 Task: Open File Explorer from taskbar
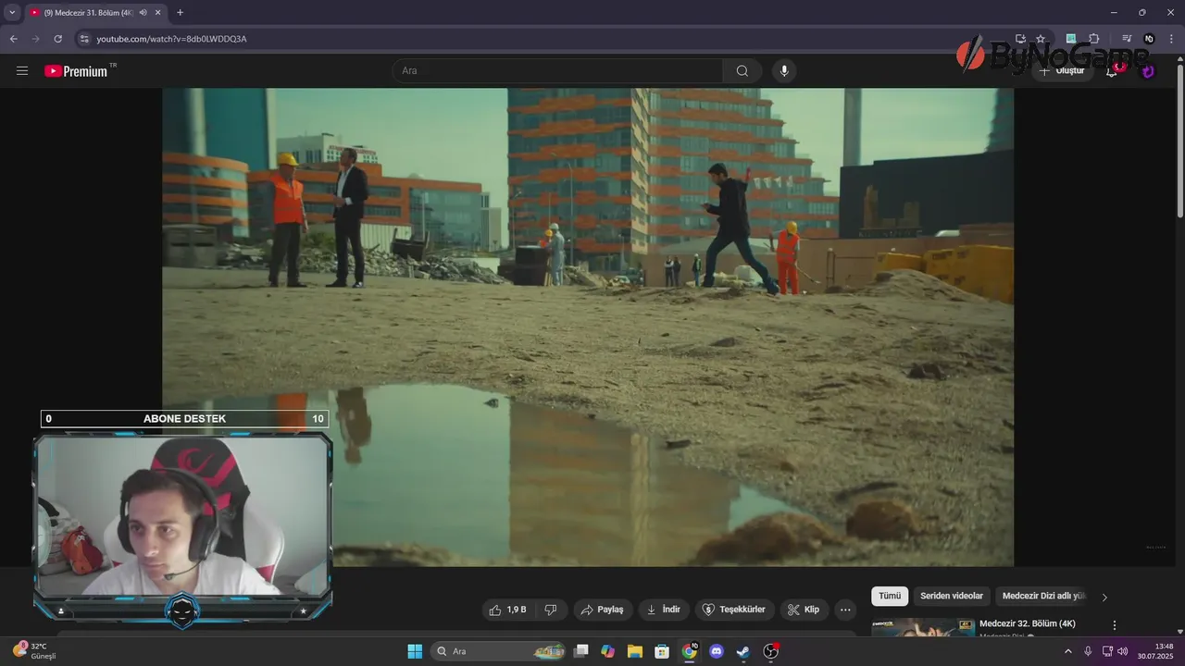[x=635, y=651]
